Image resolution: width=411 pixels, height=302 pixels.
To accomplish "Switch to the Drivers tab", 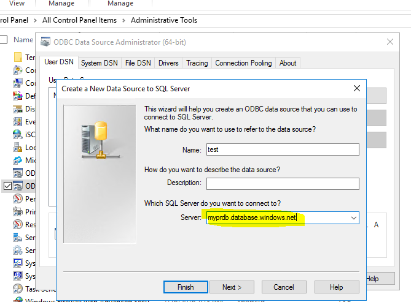I will pos(168,63).
